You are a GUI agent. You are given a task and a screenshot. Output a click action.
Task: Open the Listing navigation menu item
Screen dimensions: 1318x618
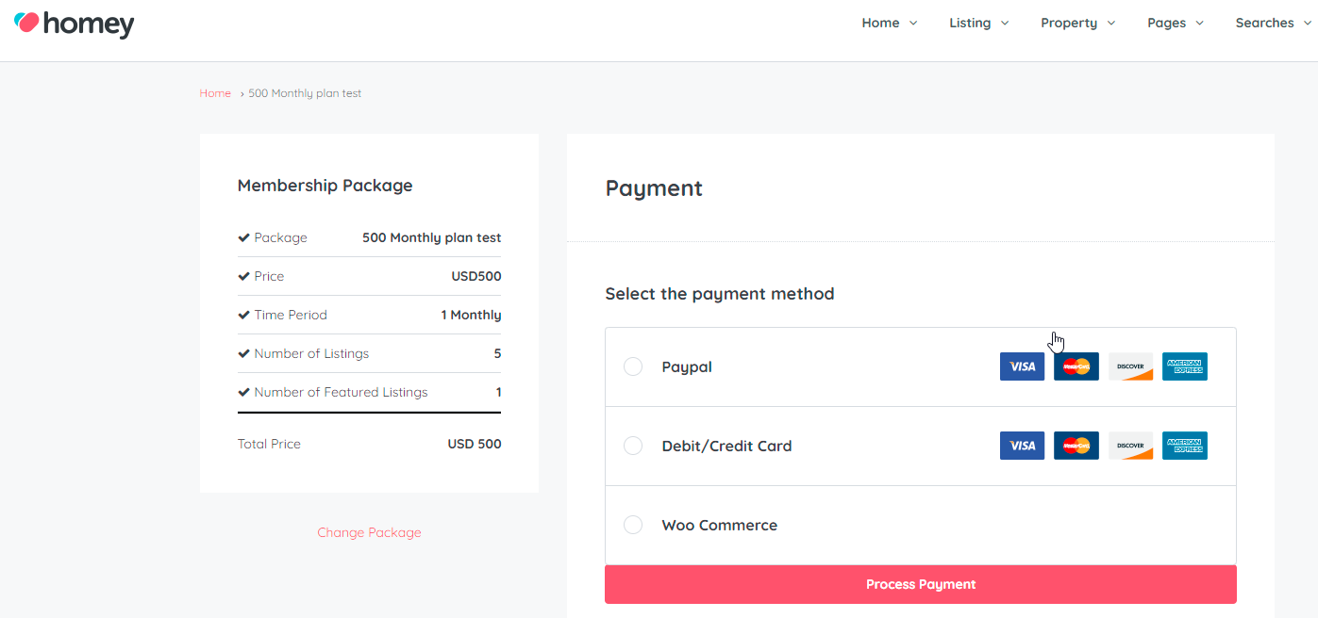tap(970, 23)
